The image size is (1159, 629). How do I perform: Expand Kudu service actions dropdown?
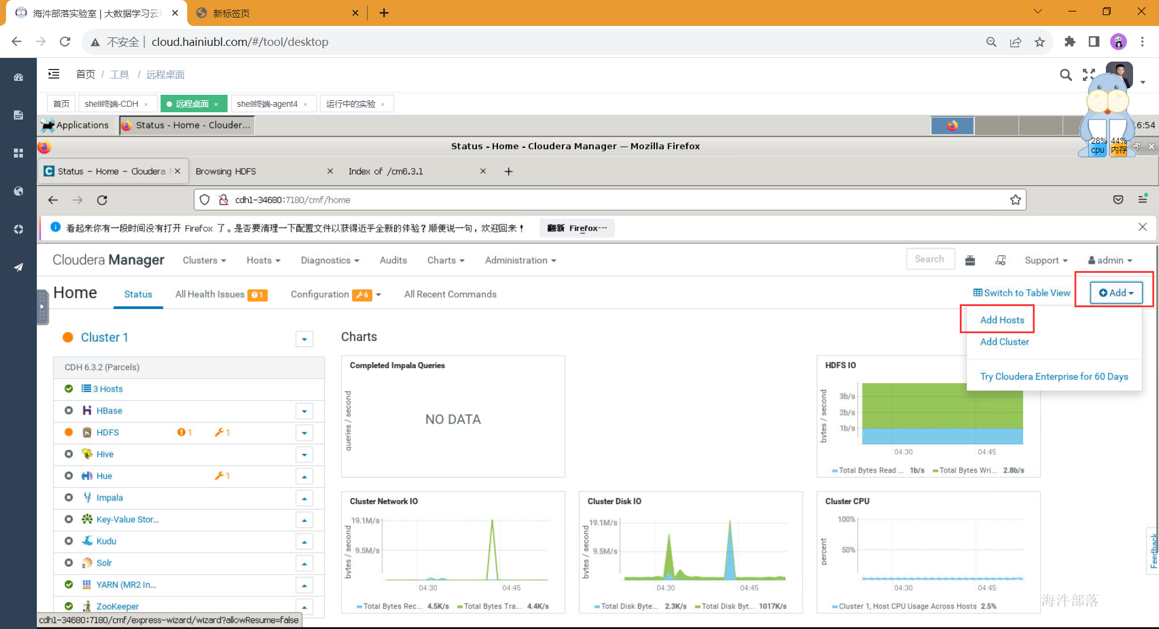(304, 541)
